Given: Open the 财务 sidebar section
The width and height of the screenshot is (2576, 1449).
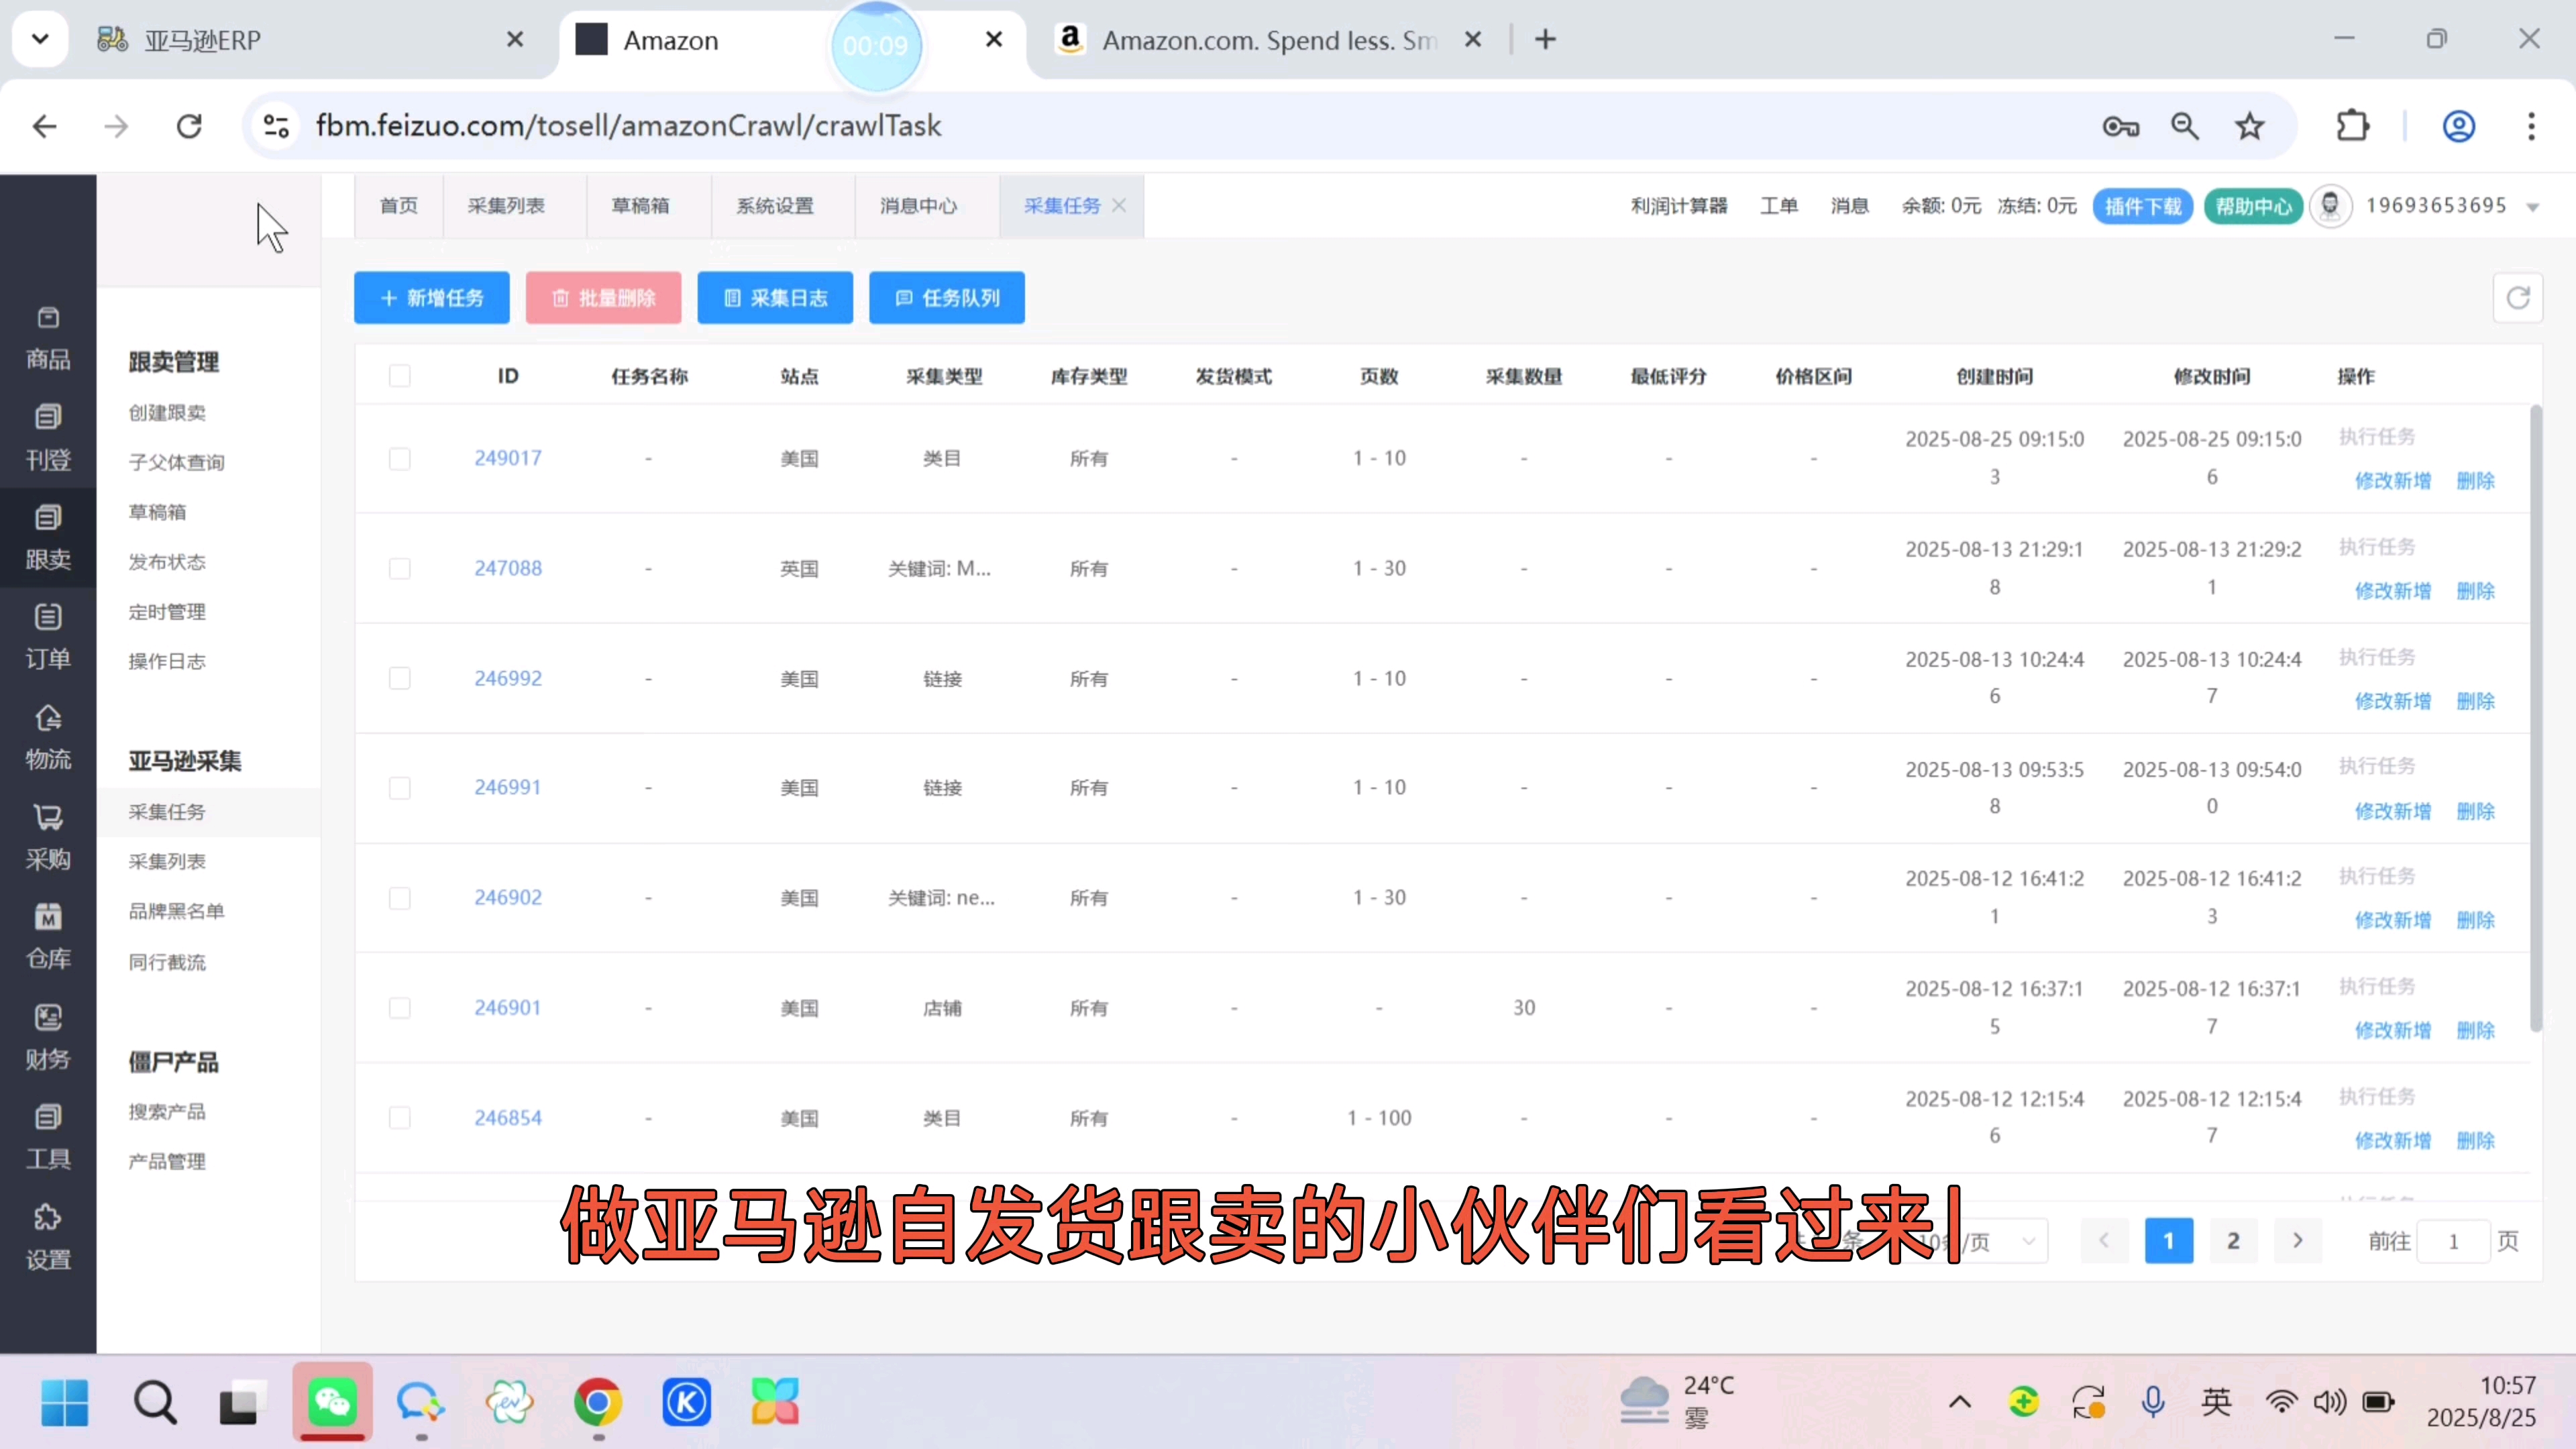Looking at the screenshot, I should point(48,1038).
